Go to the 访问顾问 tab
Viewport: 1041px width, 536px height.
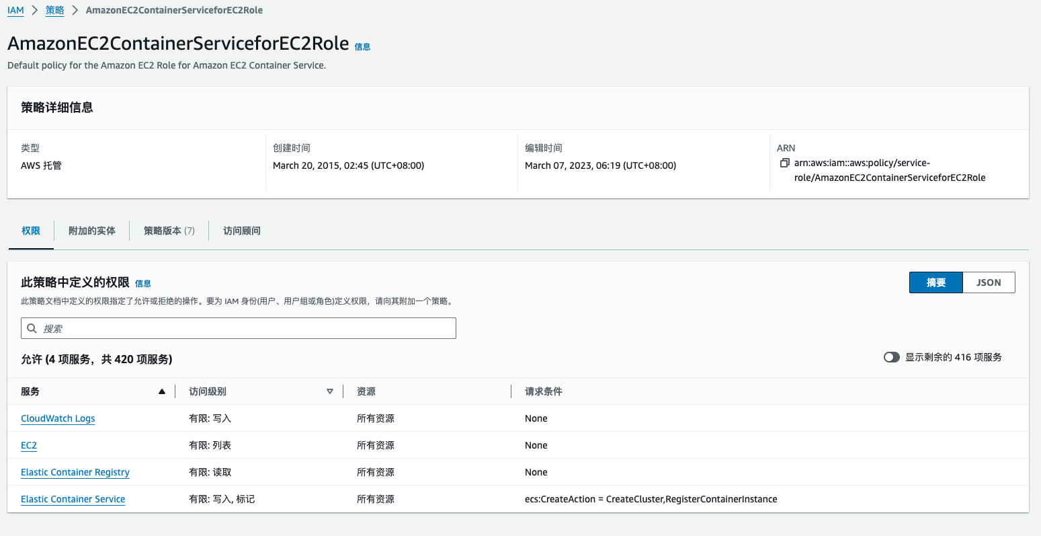[242, 231]
